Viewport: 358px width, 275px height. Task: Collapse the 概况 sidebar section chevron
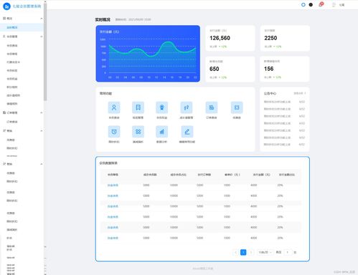coord(42,19)
